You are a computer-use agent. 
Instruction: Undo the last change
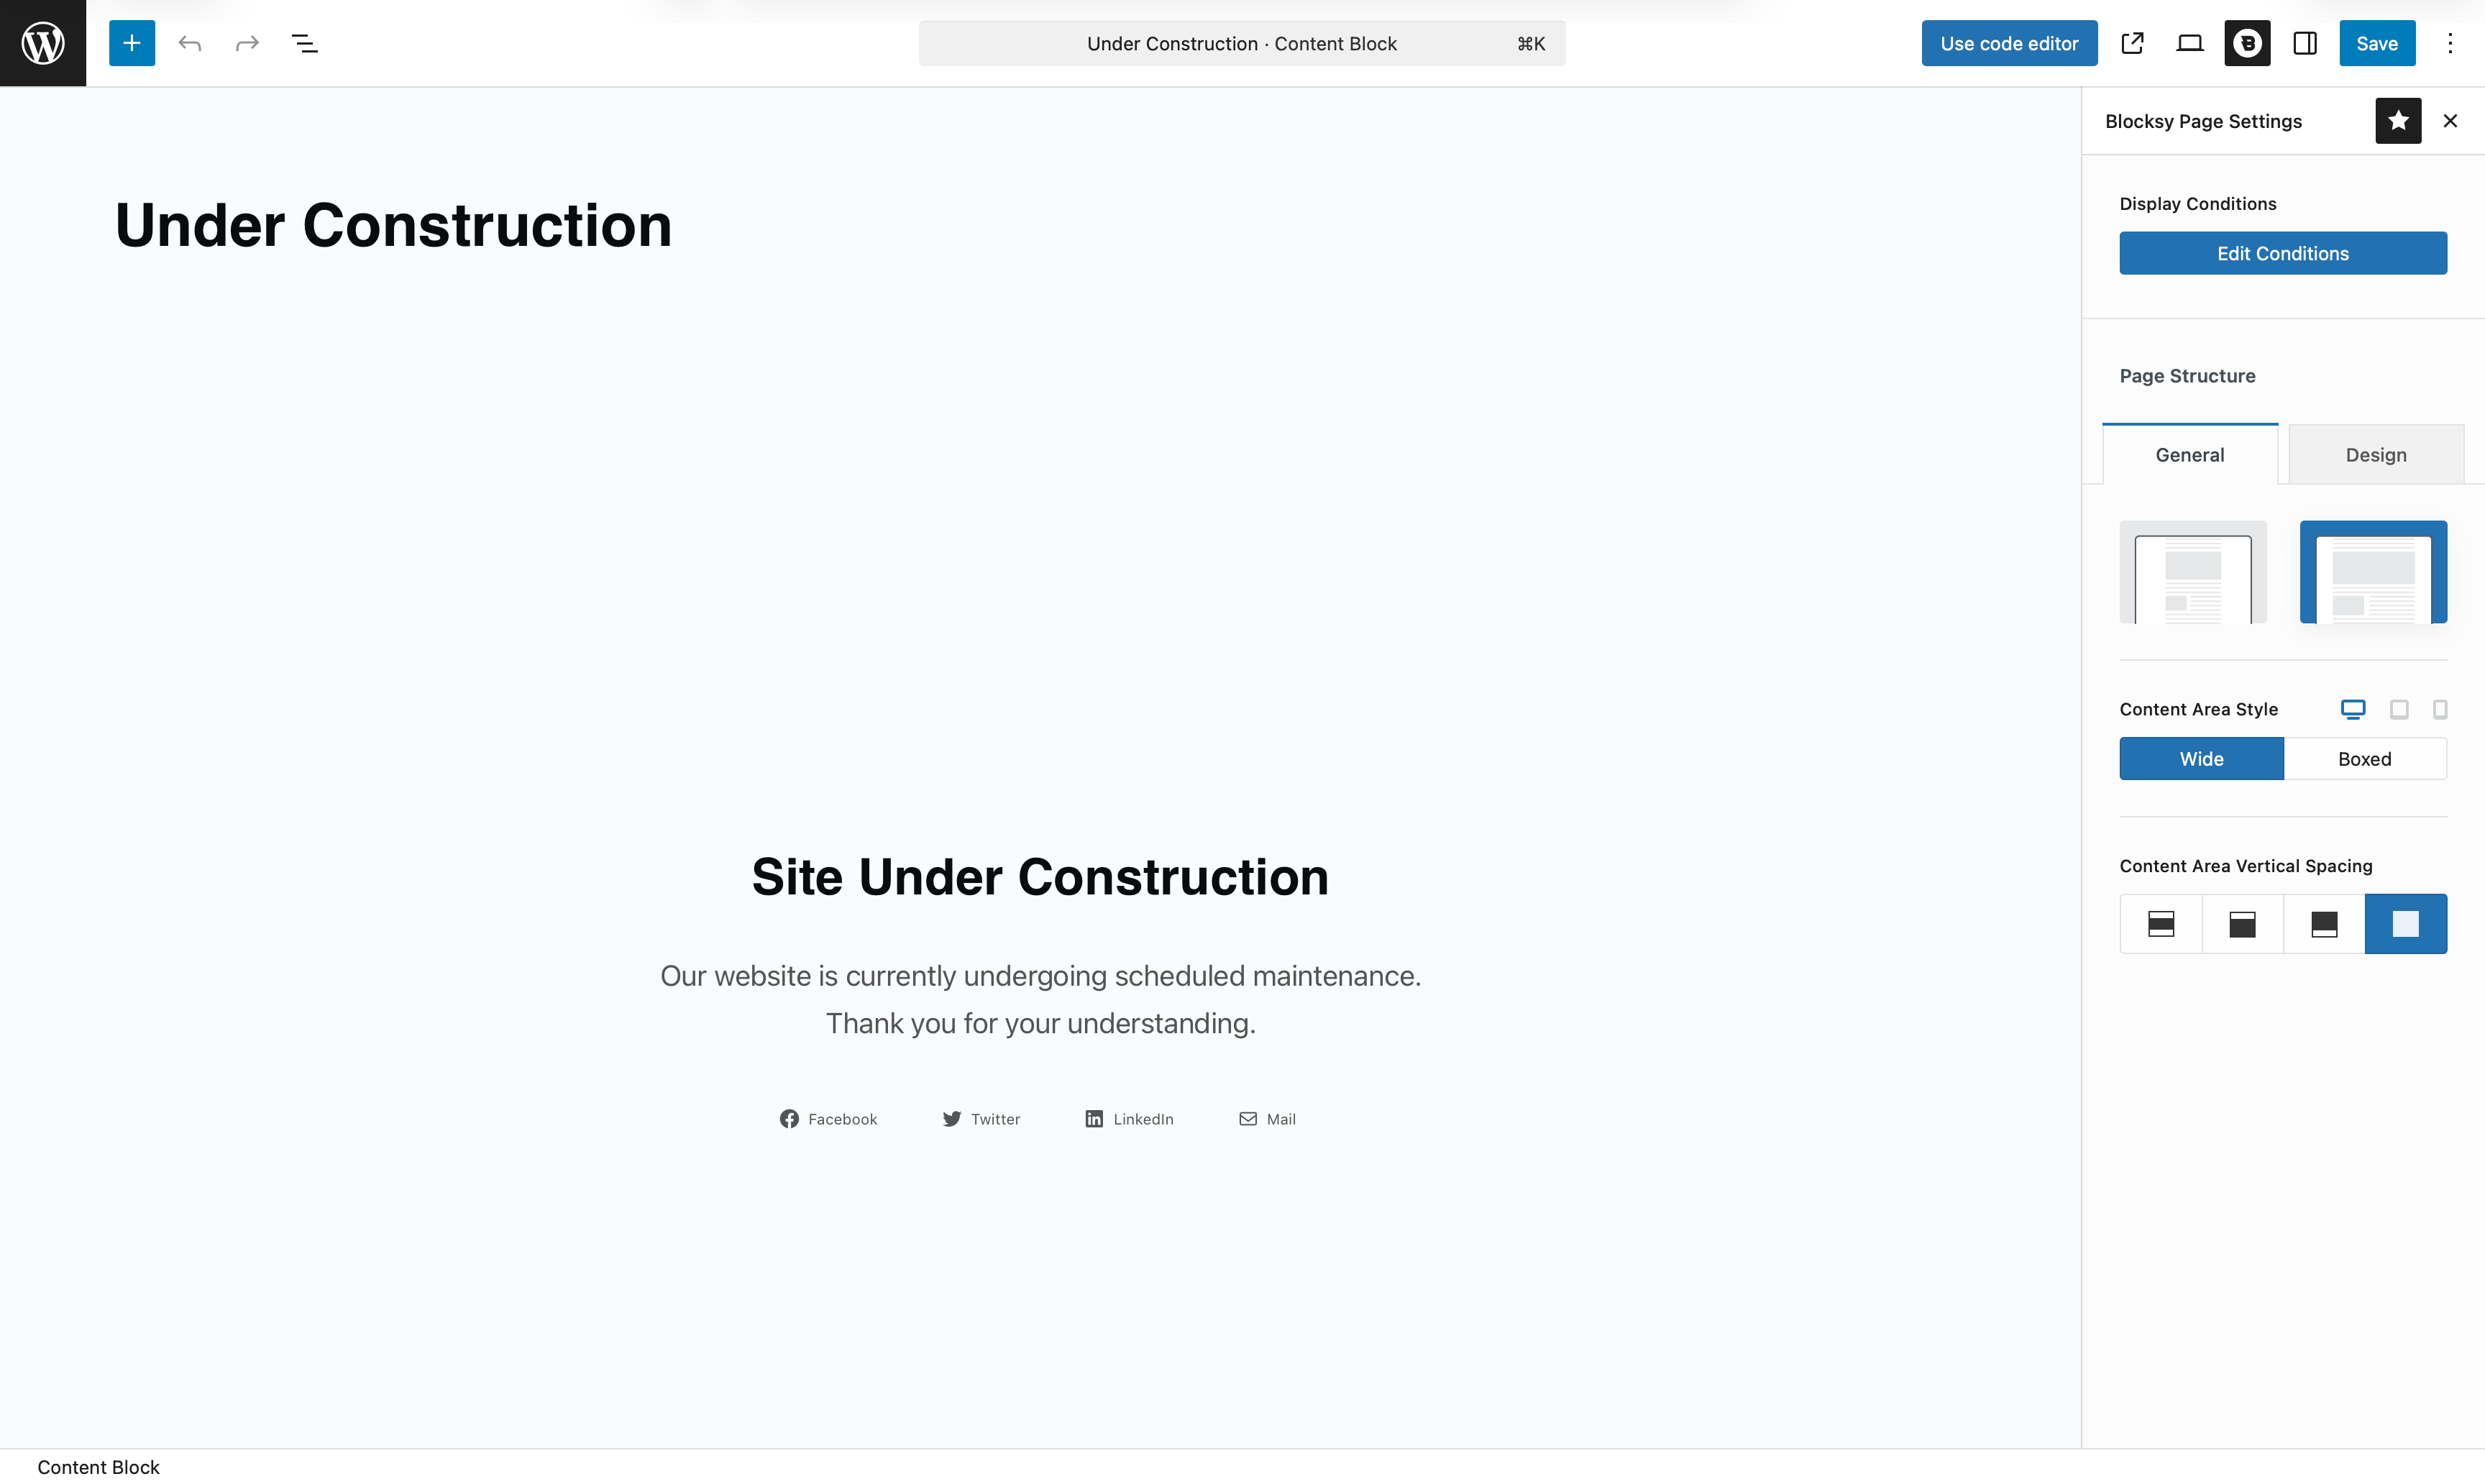(190, 43)
